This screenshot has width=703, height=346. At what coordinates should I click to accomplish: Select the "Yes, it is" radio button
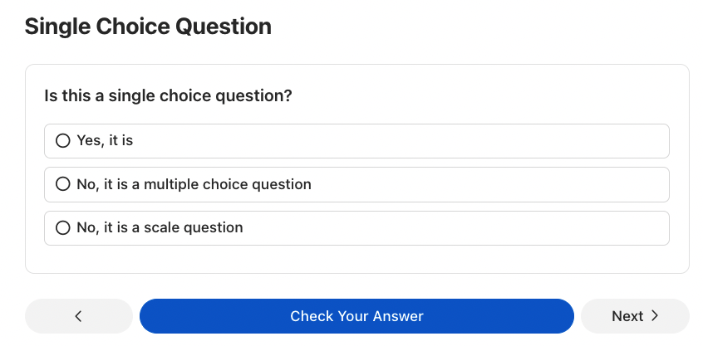click(62, 141)
